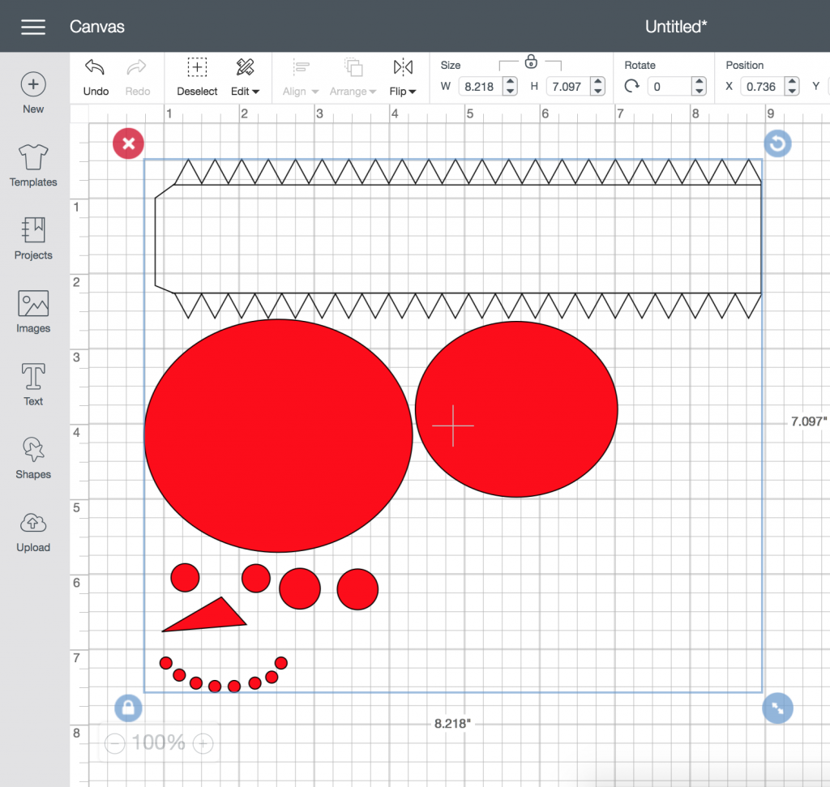Viewport: 830px width, 787px height.
Task: Click the Undo button
Action: [x=96, y=77]
